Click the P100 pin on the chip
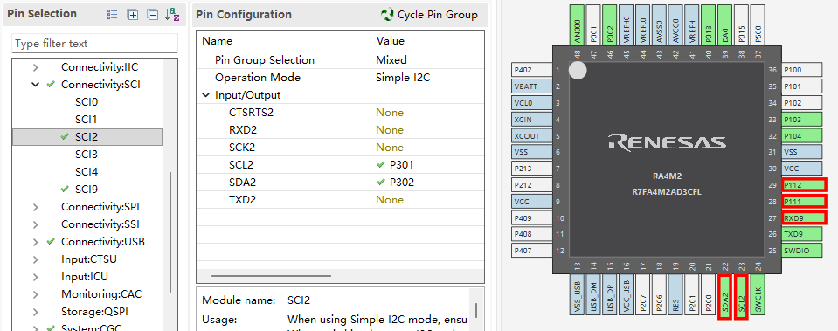This screenshot has height=331, width=838. point(803,70)
